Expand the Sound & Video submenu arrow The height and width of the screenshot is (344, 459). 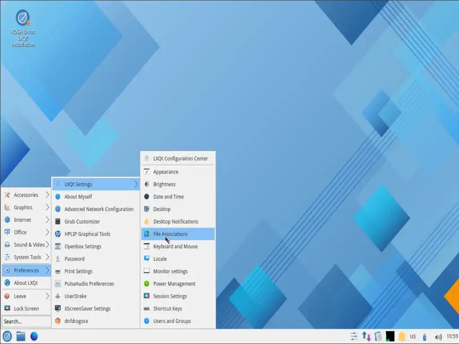point(47,245)
